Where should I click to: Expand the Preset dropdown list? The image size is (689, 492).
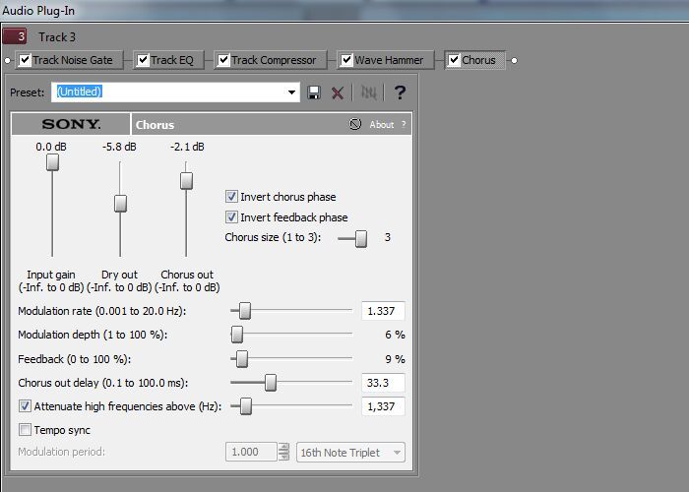coord(292,92)
